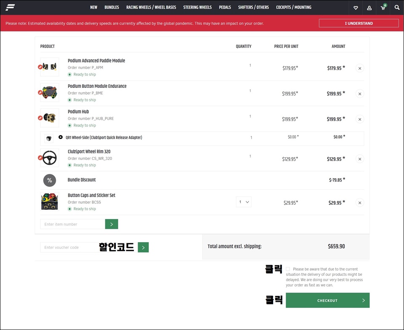Remove ClubSport Wheel Rim 320 from cart
404x330 pixels.
click(360, 159)
